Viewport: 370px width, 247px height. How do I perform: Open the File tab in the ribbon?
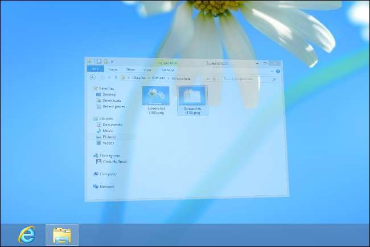click(x=96, y=69)
